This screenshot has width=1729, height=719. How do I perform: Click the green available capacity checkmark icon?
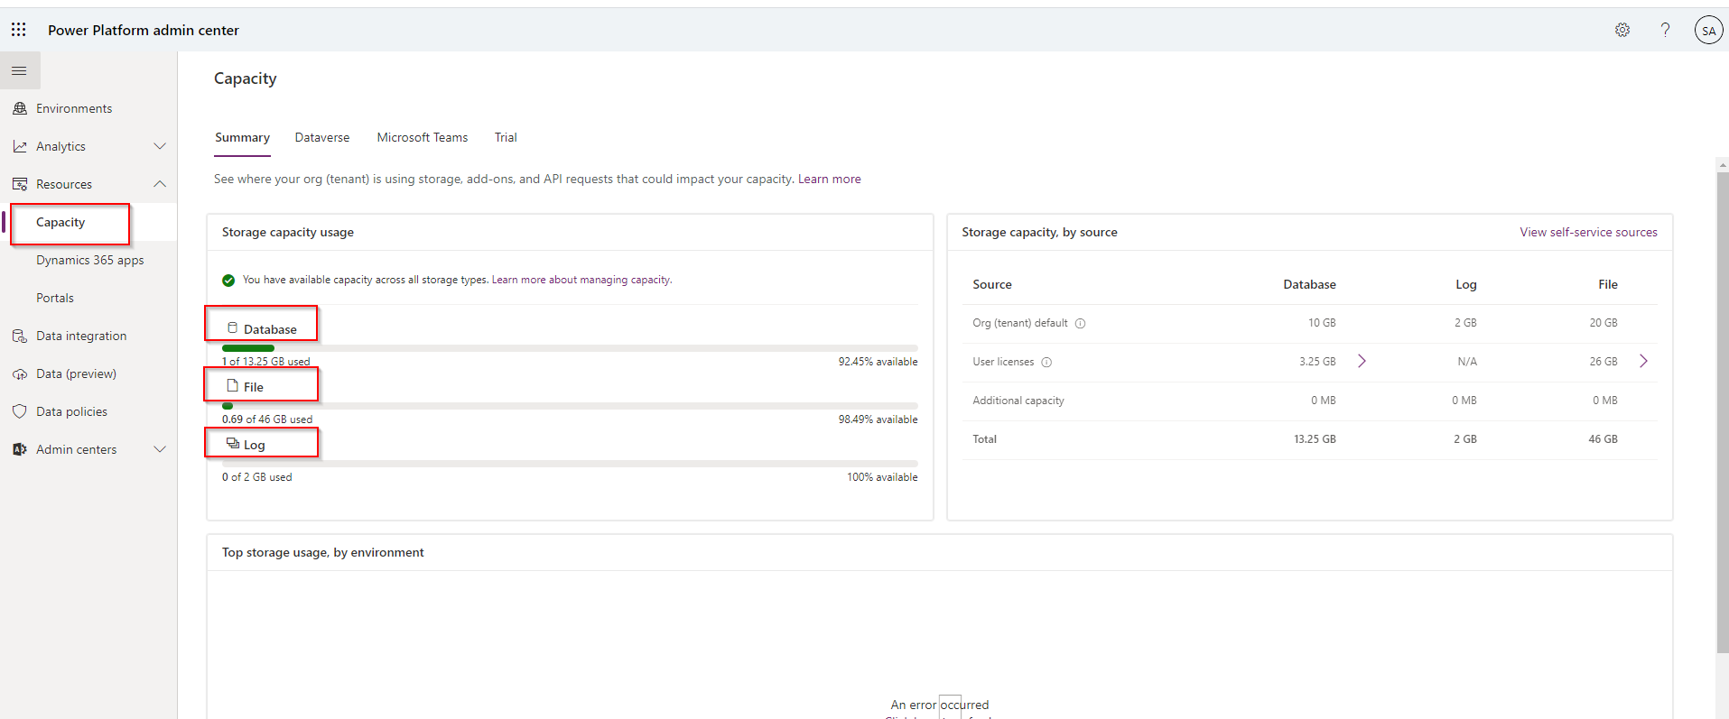click(x=228, y=280)
